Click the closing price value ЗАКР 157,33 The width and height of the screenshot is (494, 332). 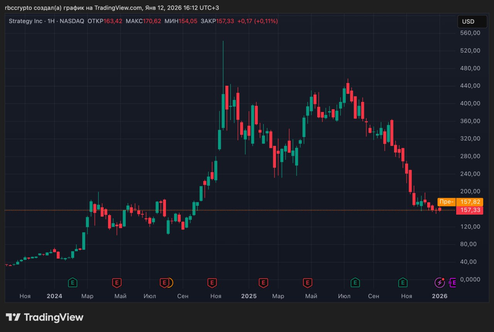[x=225, y=21]
